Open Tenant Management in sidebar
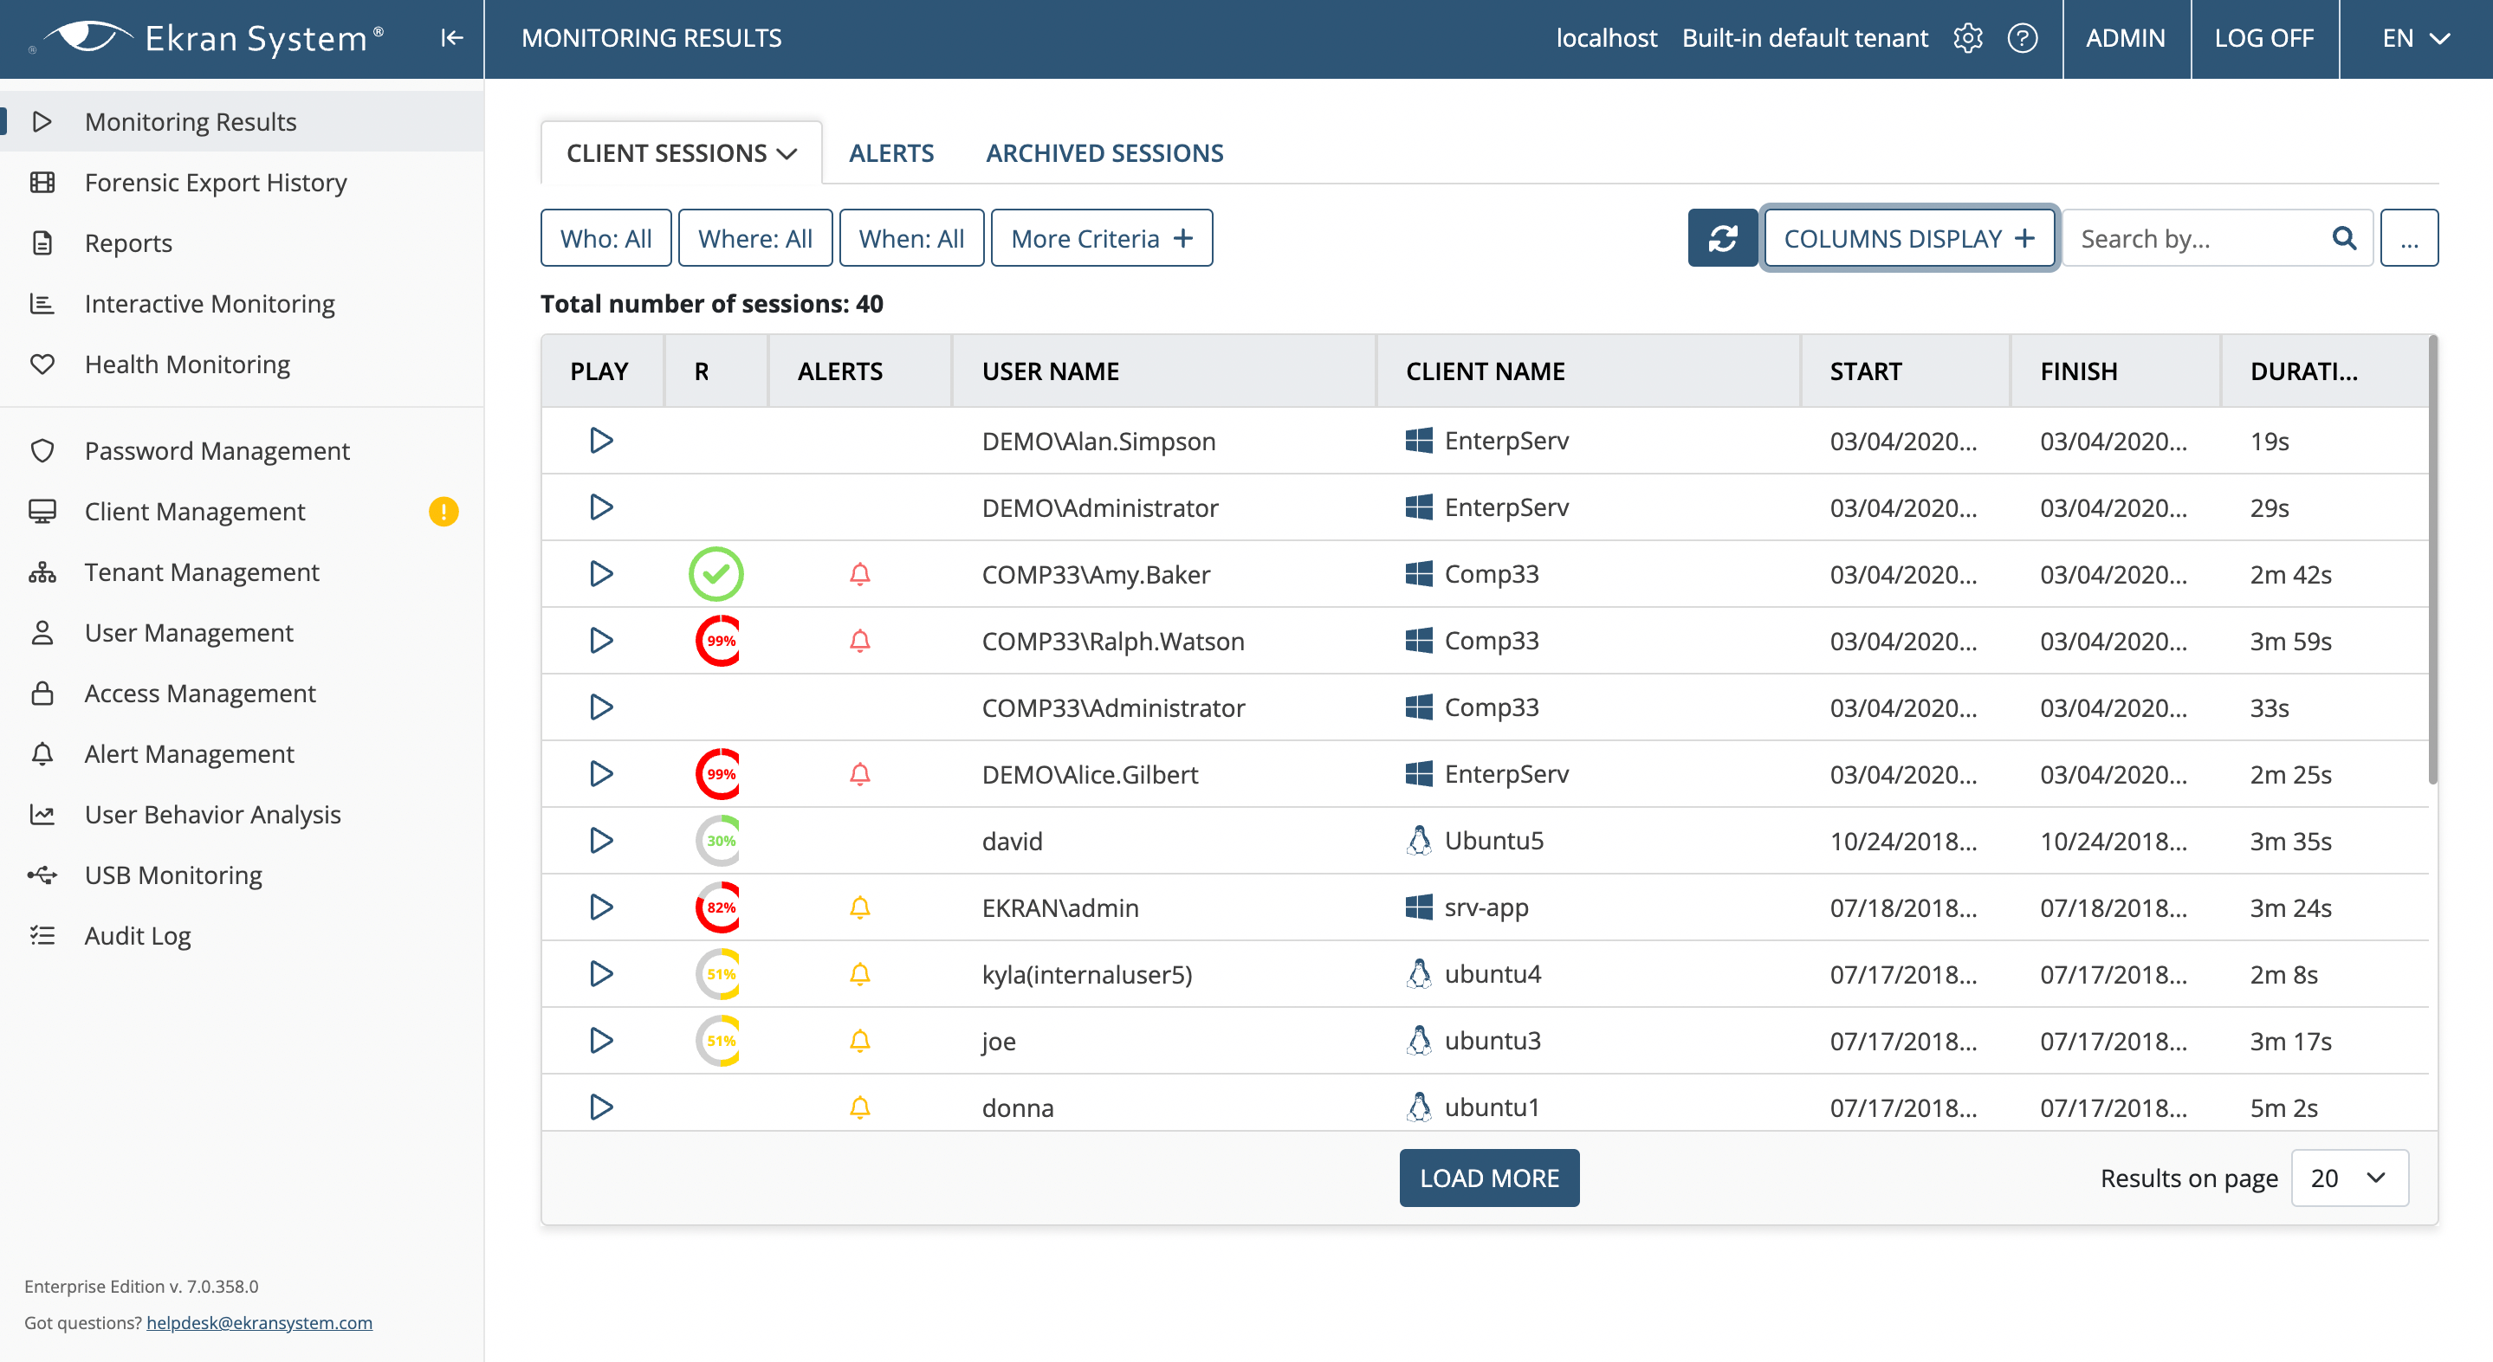 coord(242,572)
